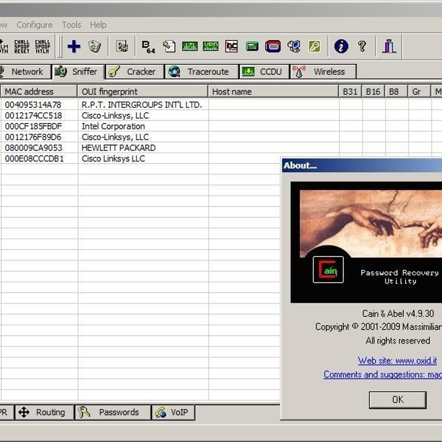Open the RSA SecurID token calculator icon
Screen dimensions: 442x442
pyautogui.click(x=273, y=46)
